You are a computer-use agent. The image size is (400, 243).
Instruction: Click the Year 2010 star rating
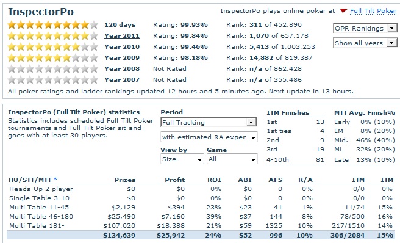click(53, 47)
